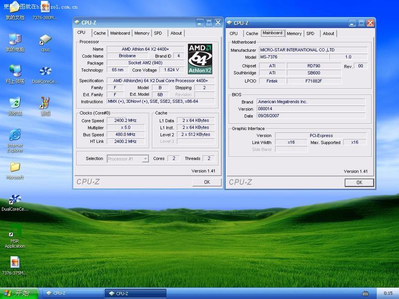The image size is (399, 299).
Task: Click the AMD 64 Athlon X2 logo
Action: [x=200, y=59]
